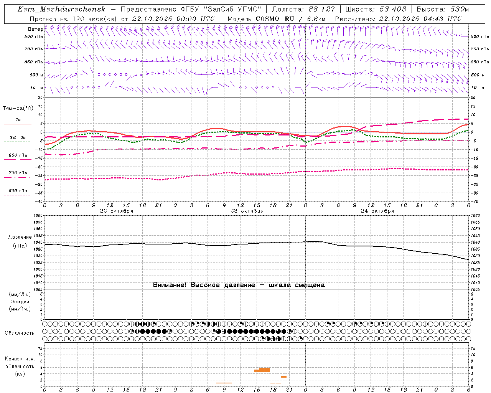The height and width of the screenshot is (393, 491).
Task: Click the warning Внимание! Высокое давление — шкала смещена
Action: tap(239, 285)
